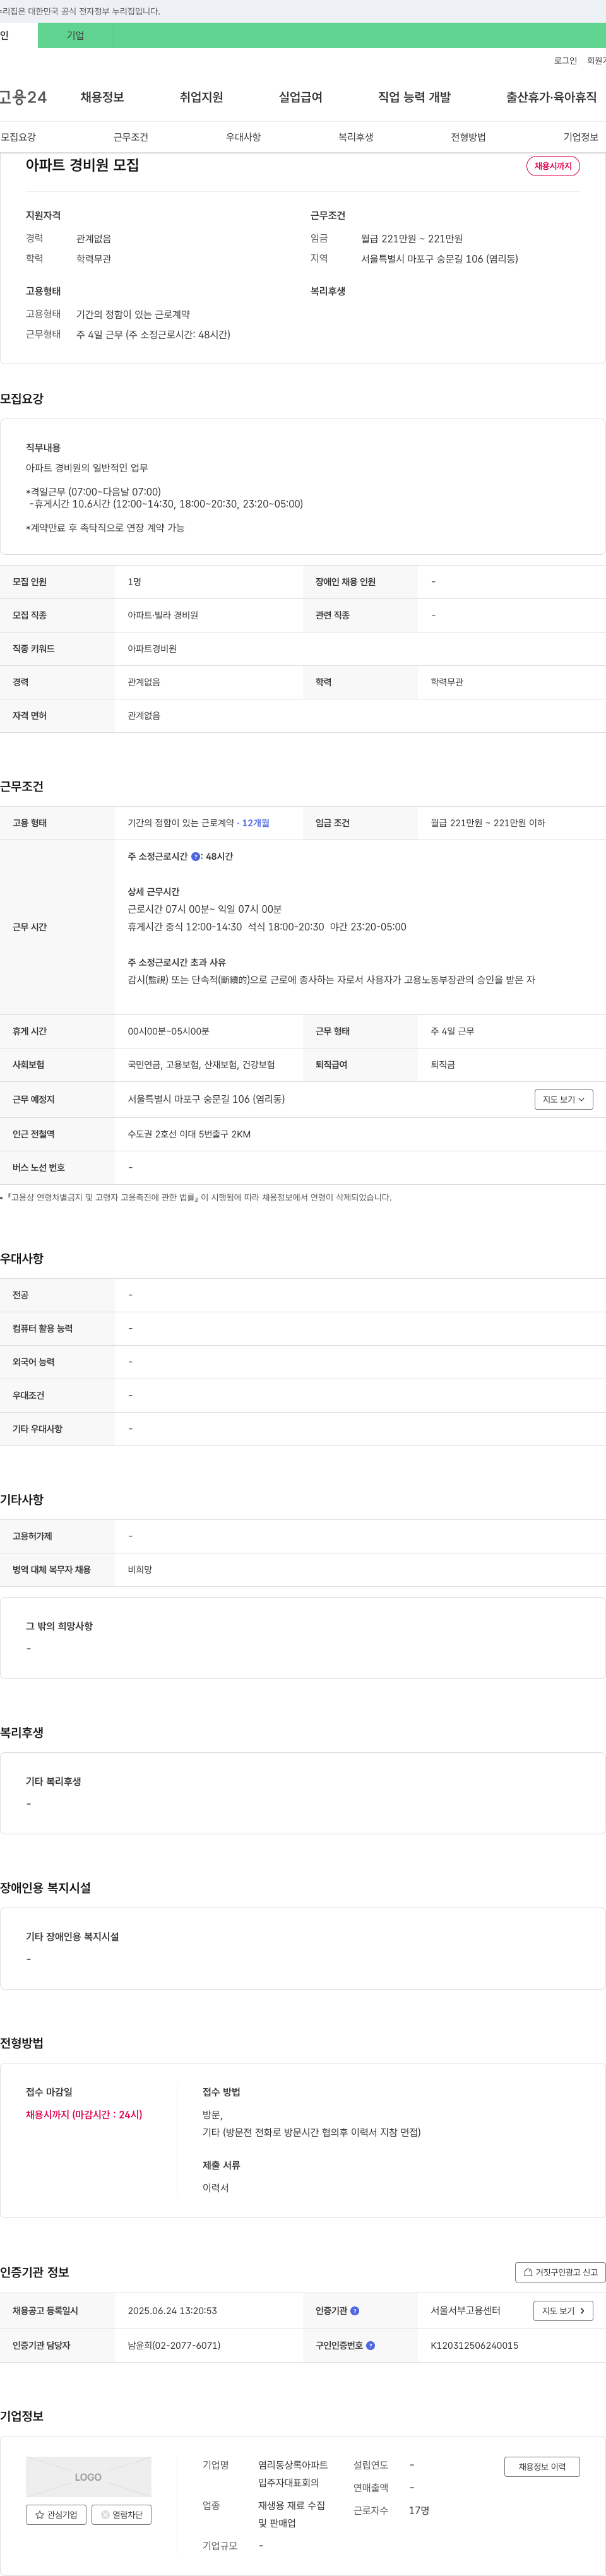This screenshot has width=606, height=2576.
Task: Open the 취업지원 main menu
Action: 201,97
